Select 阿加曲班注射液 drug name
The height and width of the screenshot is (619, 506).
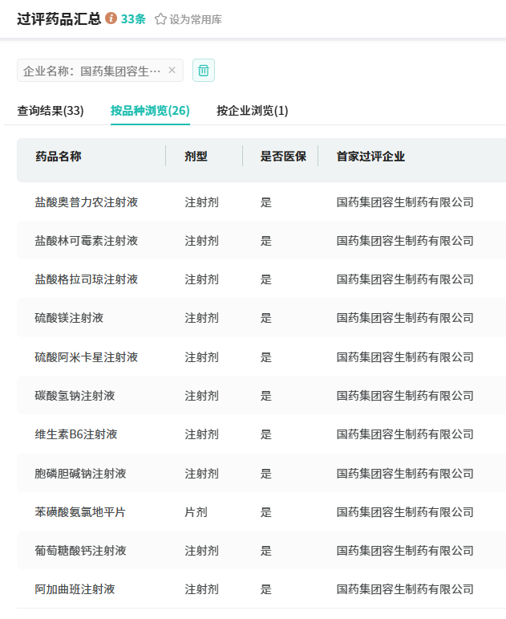pos(75,589)
